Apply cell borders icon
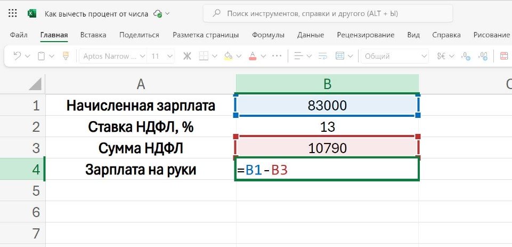Image resolution: width=512 pixels, height=247 pixels. 204,55
